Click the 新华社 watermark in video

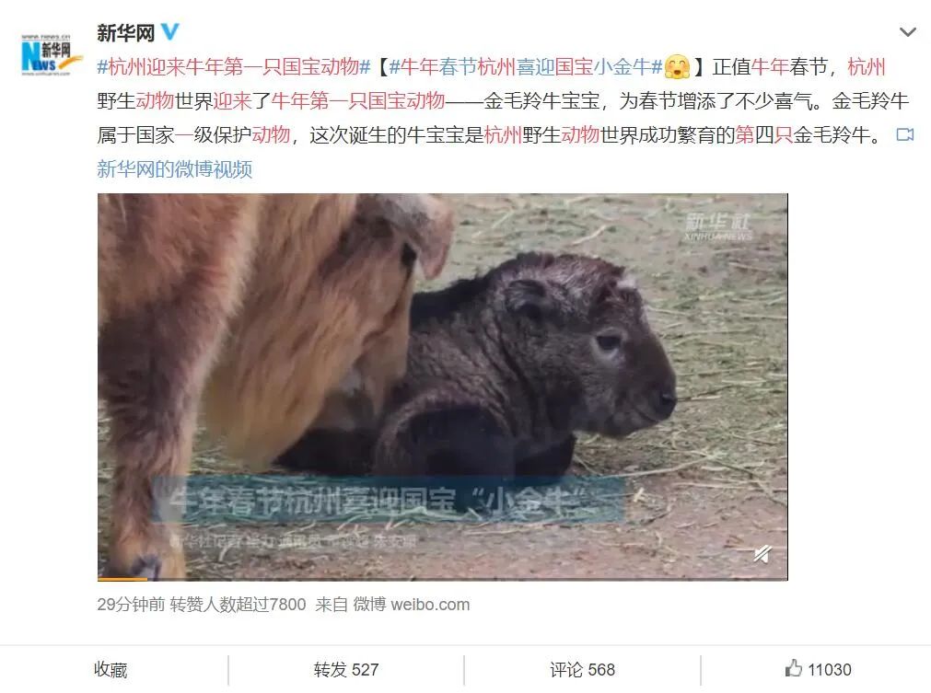click(718, 227)
